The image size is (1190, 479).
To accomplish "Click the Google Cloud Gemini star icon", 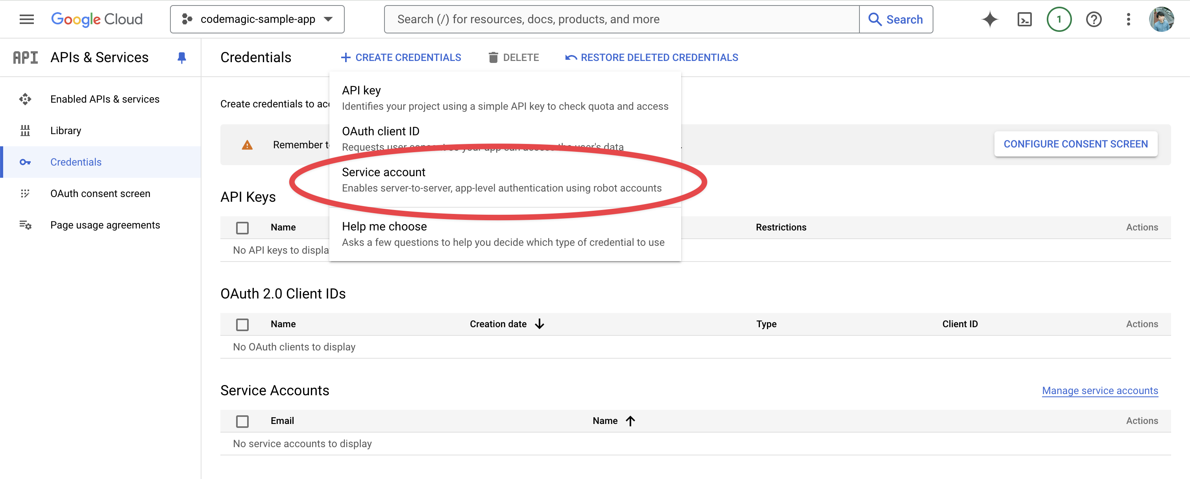I will point(990,18).
